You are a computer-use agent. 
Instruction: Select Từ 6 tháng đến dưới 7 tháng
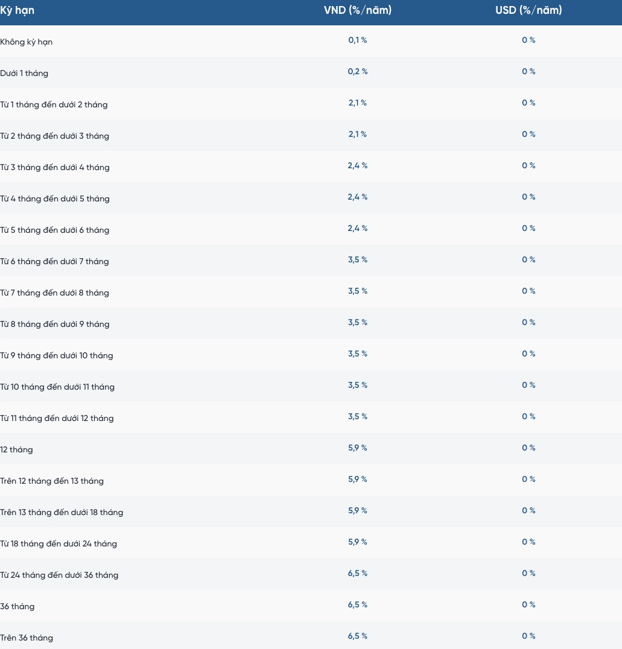[x=54, y=262]
